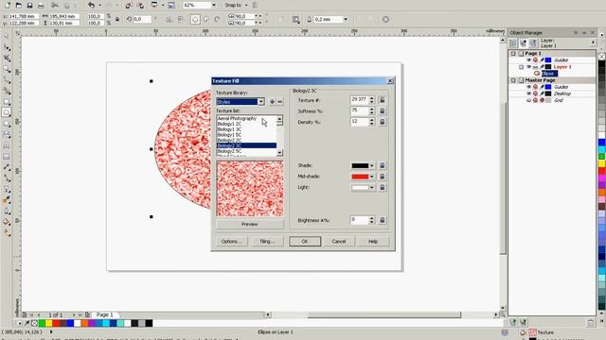This screenshot has height=340, width=606.
Task: Click Help in Texture Fill dialog
Action: [x=372, y=242]
